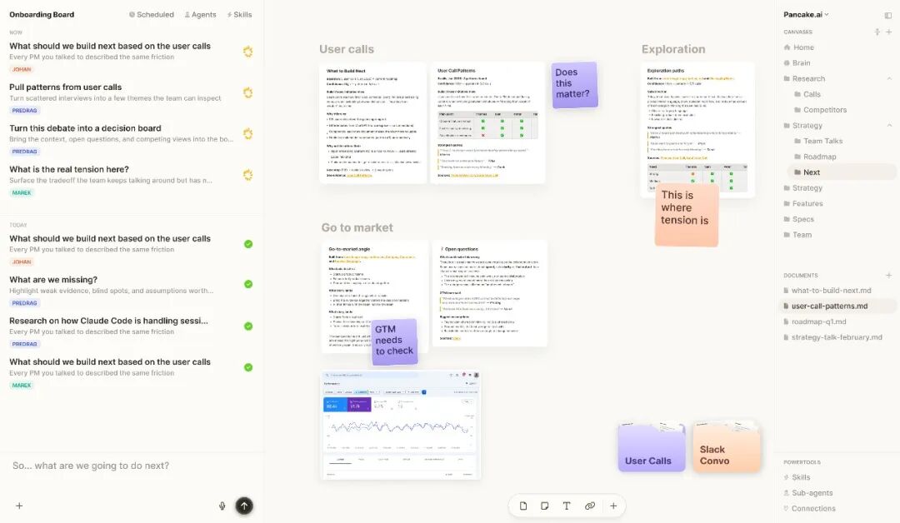
Task: Click the microphone icon in chat
Action: coord(222,506)
